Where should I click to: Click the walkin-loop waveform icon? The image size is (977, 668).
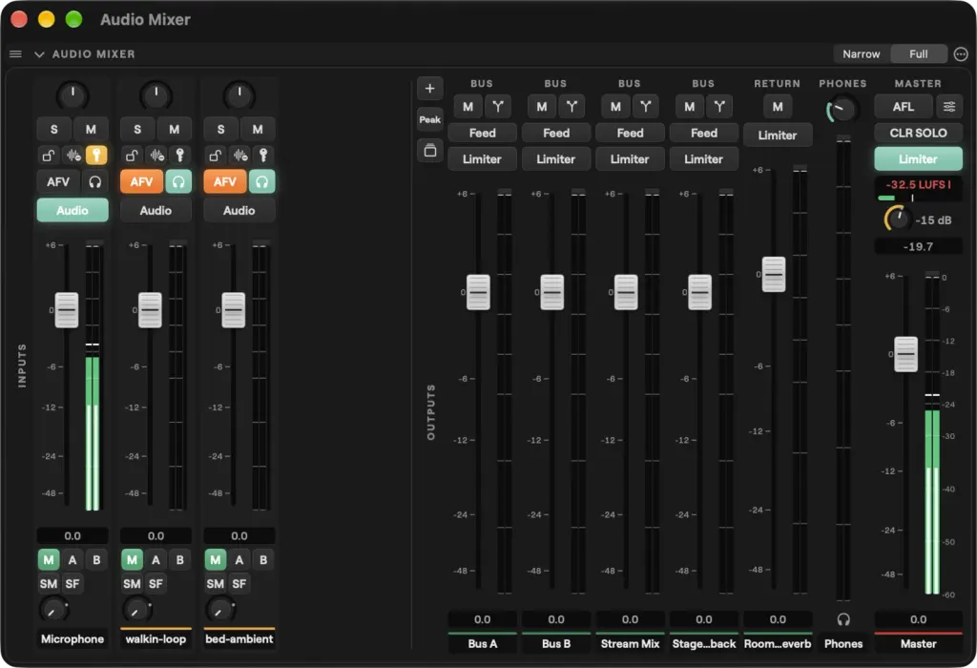(157, 156)
